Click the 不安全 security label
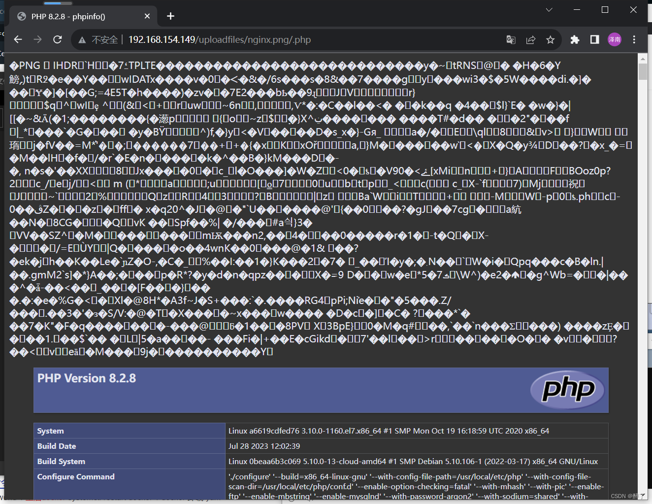 (x=104, y=40)
